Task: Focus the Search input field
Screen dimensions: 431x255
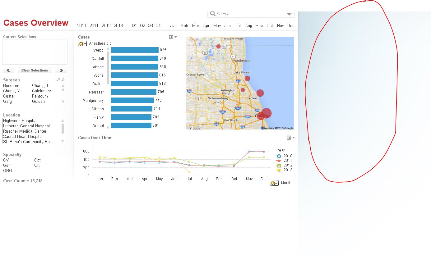Action: [x=251, y=14]
